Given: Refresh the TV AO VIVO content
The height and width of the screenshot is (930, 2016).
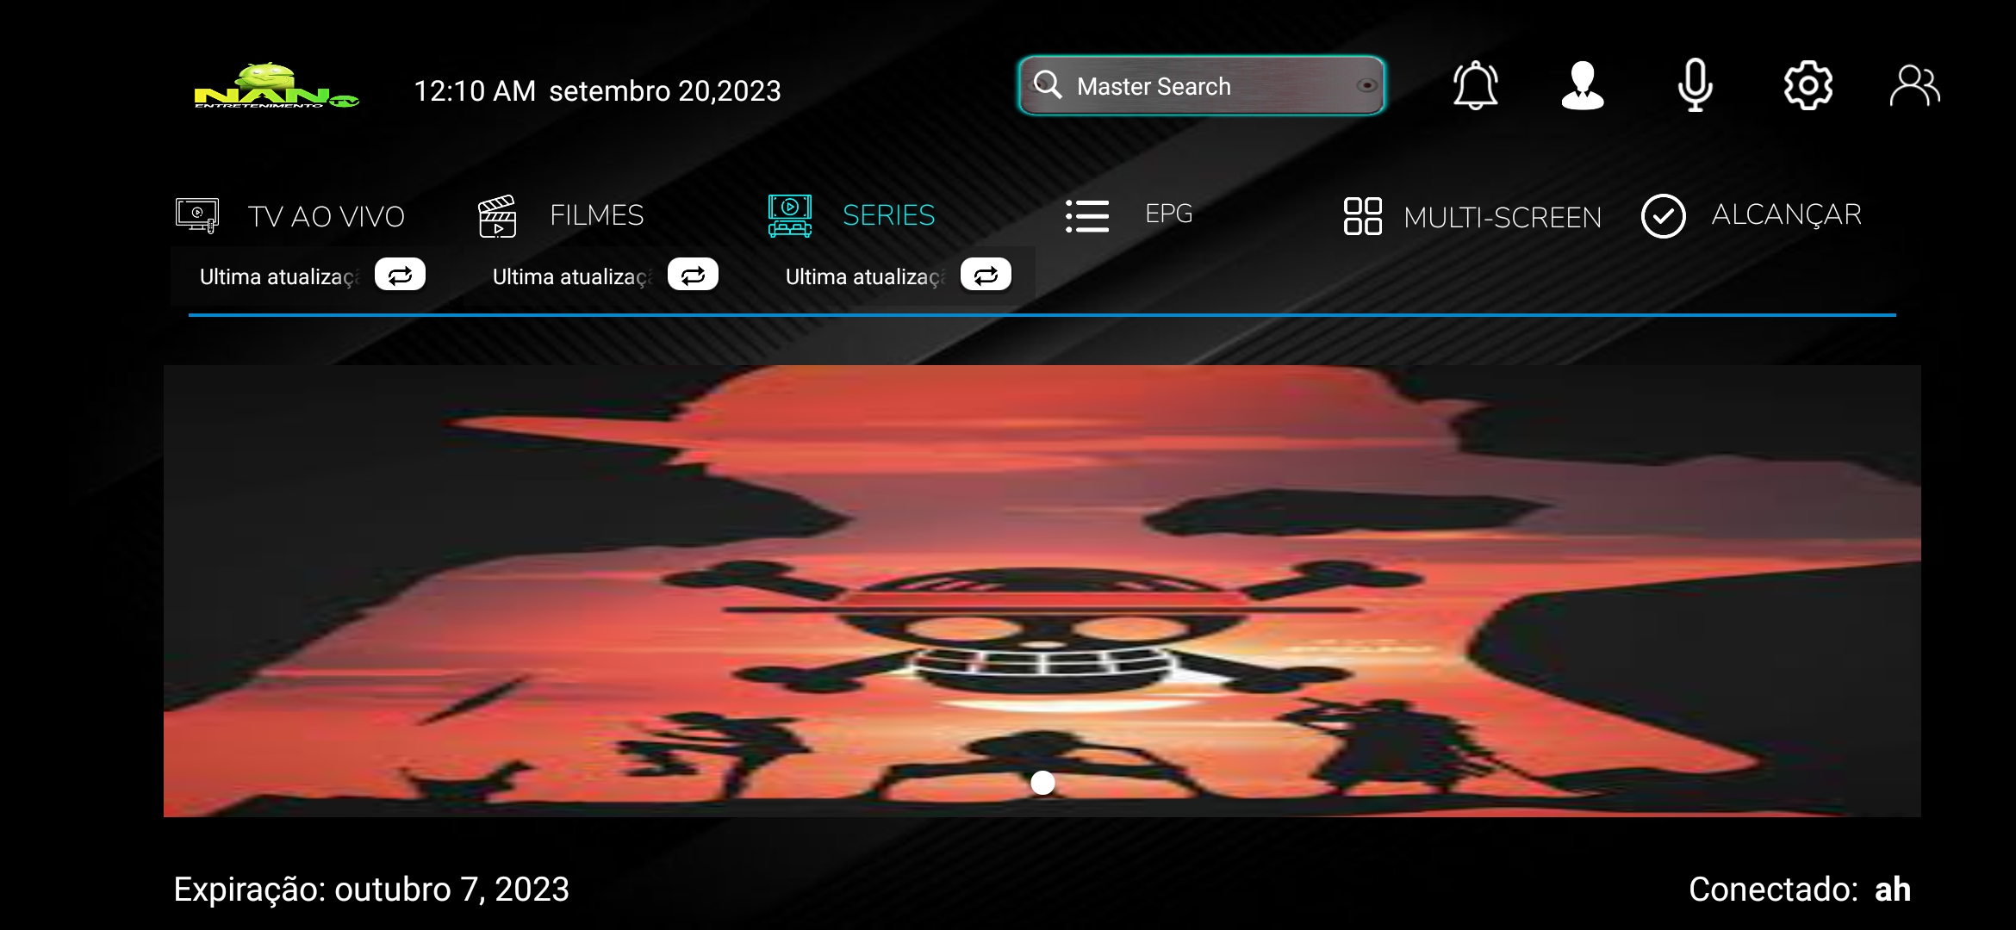Looking at the screenshot, I should point(400,275).
